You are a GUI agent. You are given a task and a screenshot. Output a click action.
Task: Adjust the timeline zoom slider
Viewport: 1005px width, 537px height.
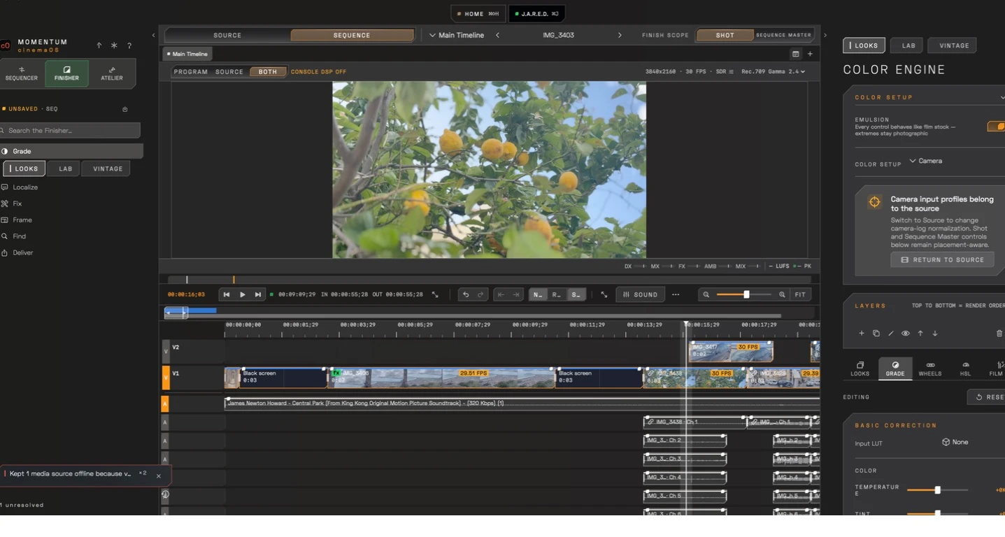(743, 295)
